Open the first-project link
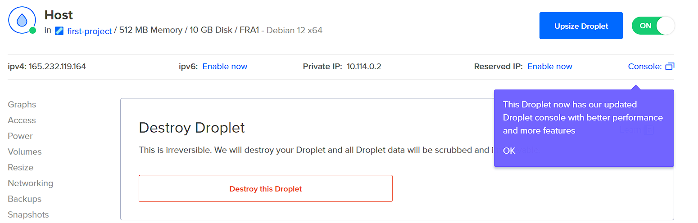This screenshot has height=223, width=698. pos(89,31)
